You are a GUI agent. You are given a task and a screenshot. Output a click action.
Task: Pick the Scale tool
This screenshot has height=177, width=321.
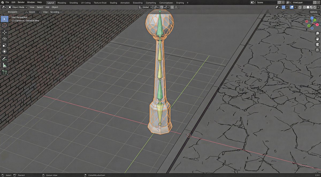click(5, 45)
